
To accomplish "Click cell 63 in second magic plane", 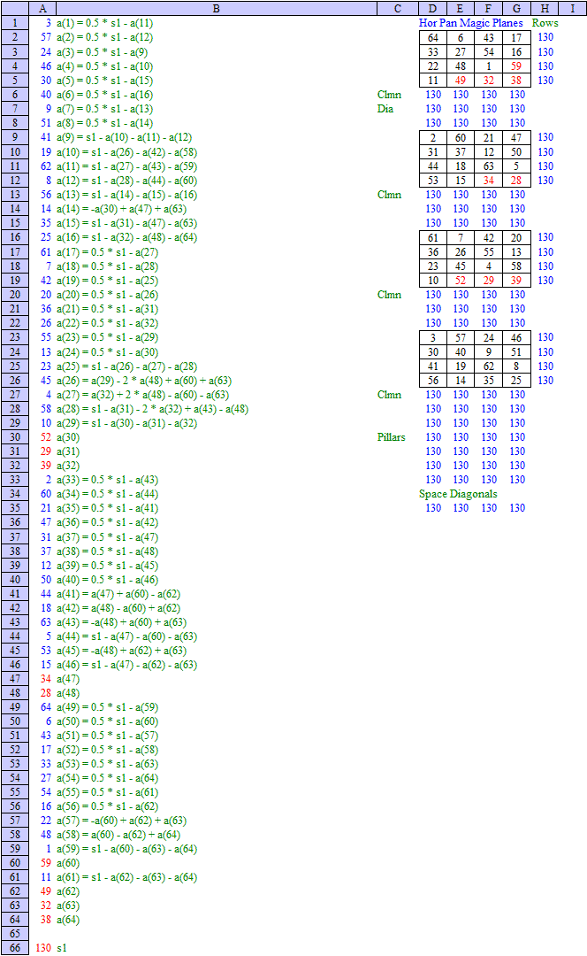I will [x=488, y=166].
